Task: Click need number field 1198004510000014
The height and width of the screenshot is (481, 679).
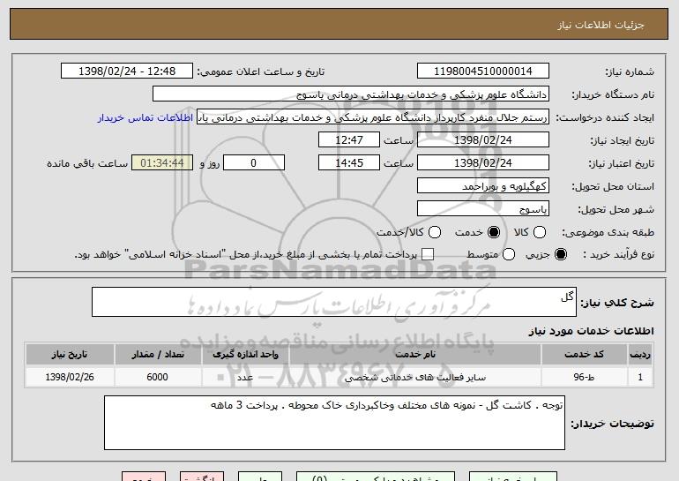Action: tap(483, 71)
